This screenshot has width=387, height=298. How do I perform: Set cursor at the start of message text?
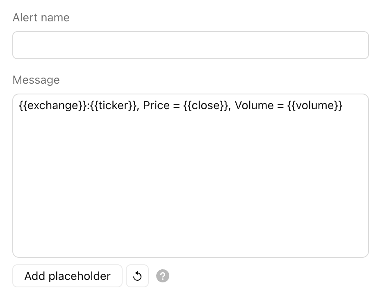pos(19,105)
